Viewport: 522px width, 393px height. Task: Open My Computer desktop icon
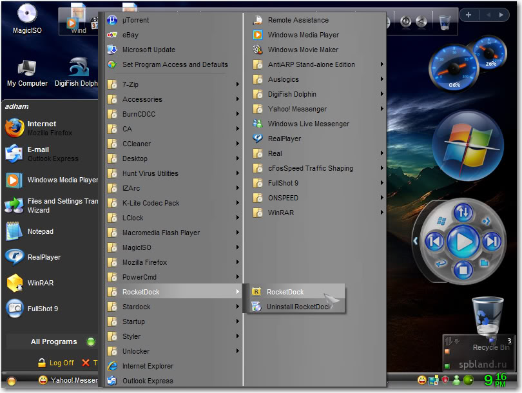[x=27, y=72]
